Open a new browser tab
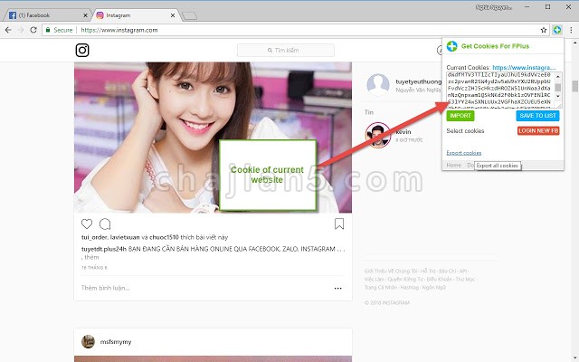This screenshot has height=362, width=579. tap(189, 16)
